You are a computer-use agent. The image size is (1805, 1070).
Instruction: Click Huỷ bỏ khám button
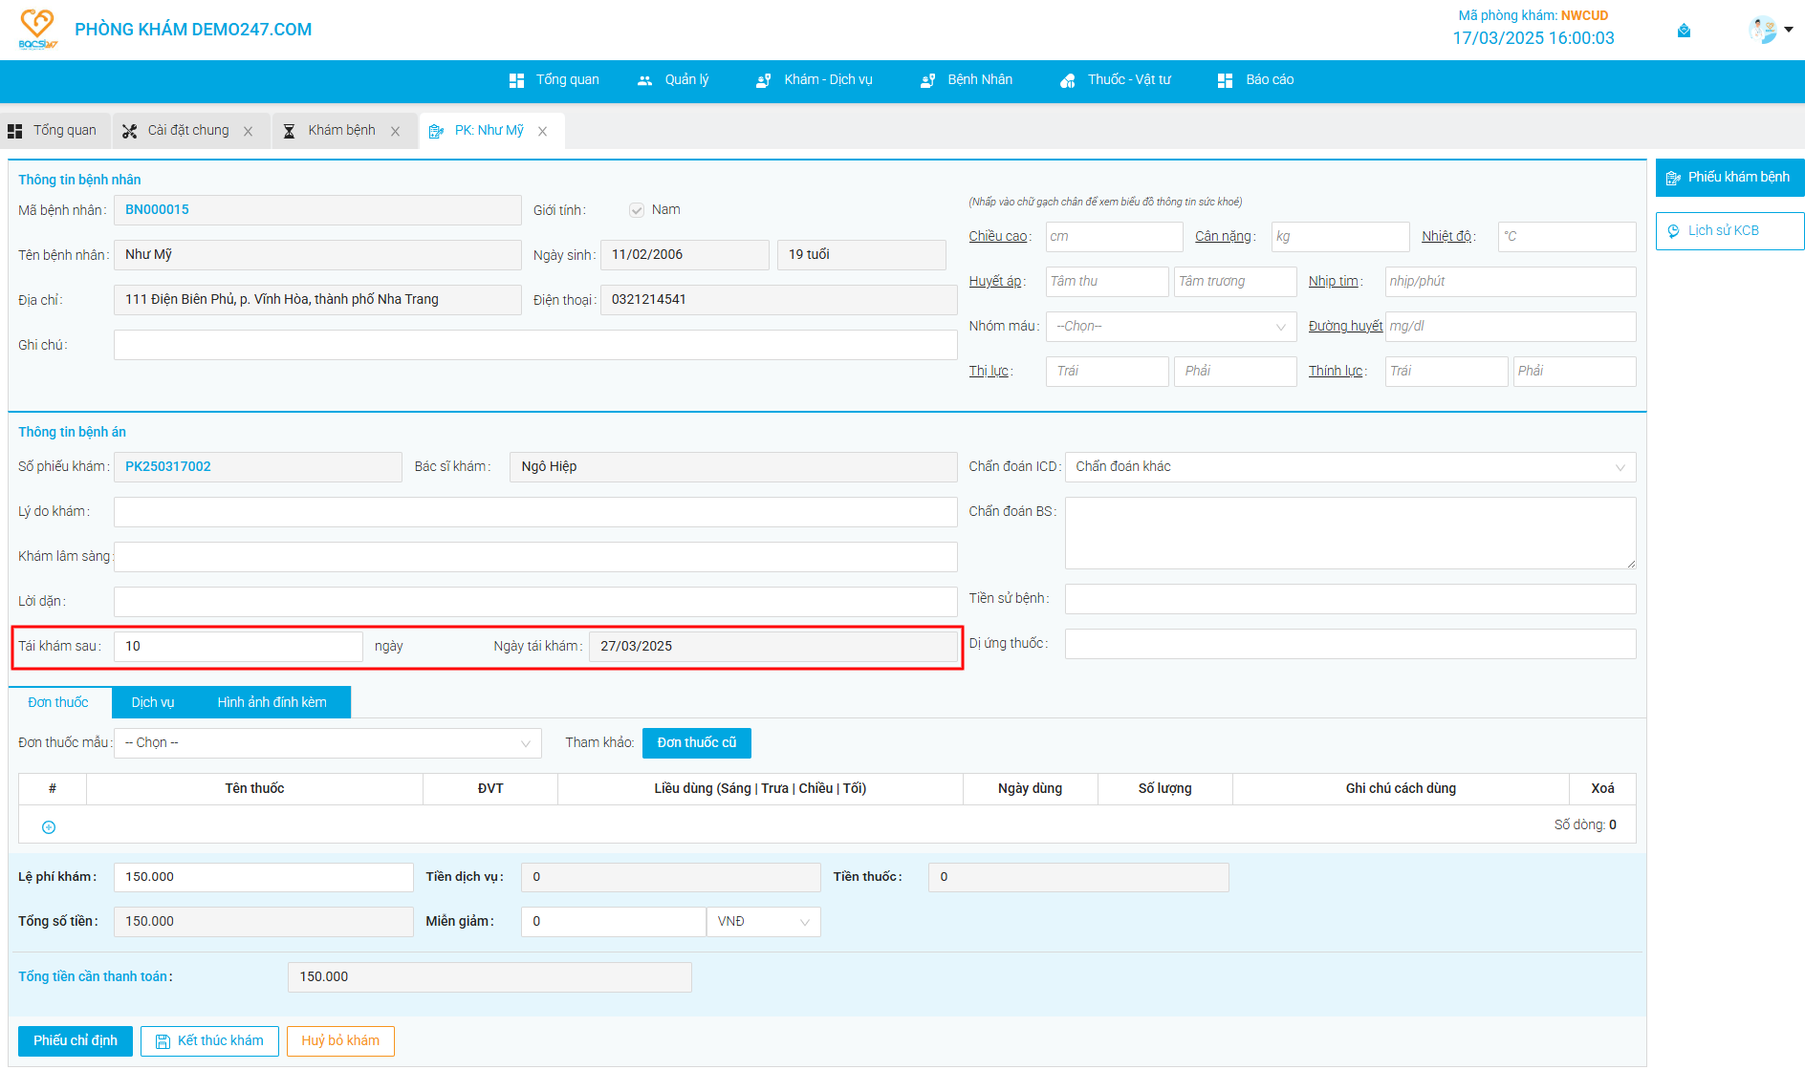340,1041
